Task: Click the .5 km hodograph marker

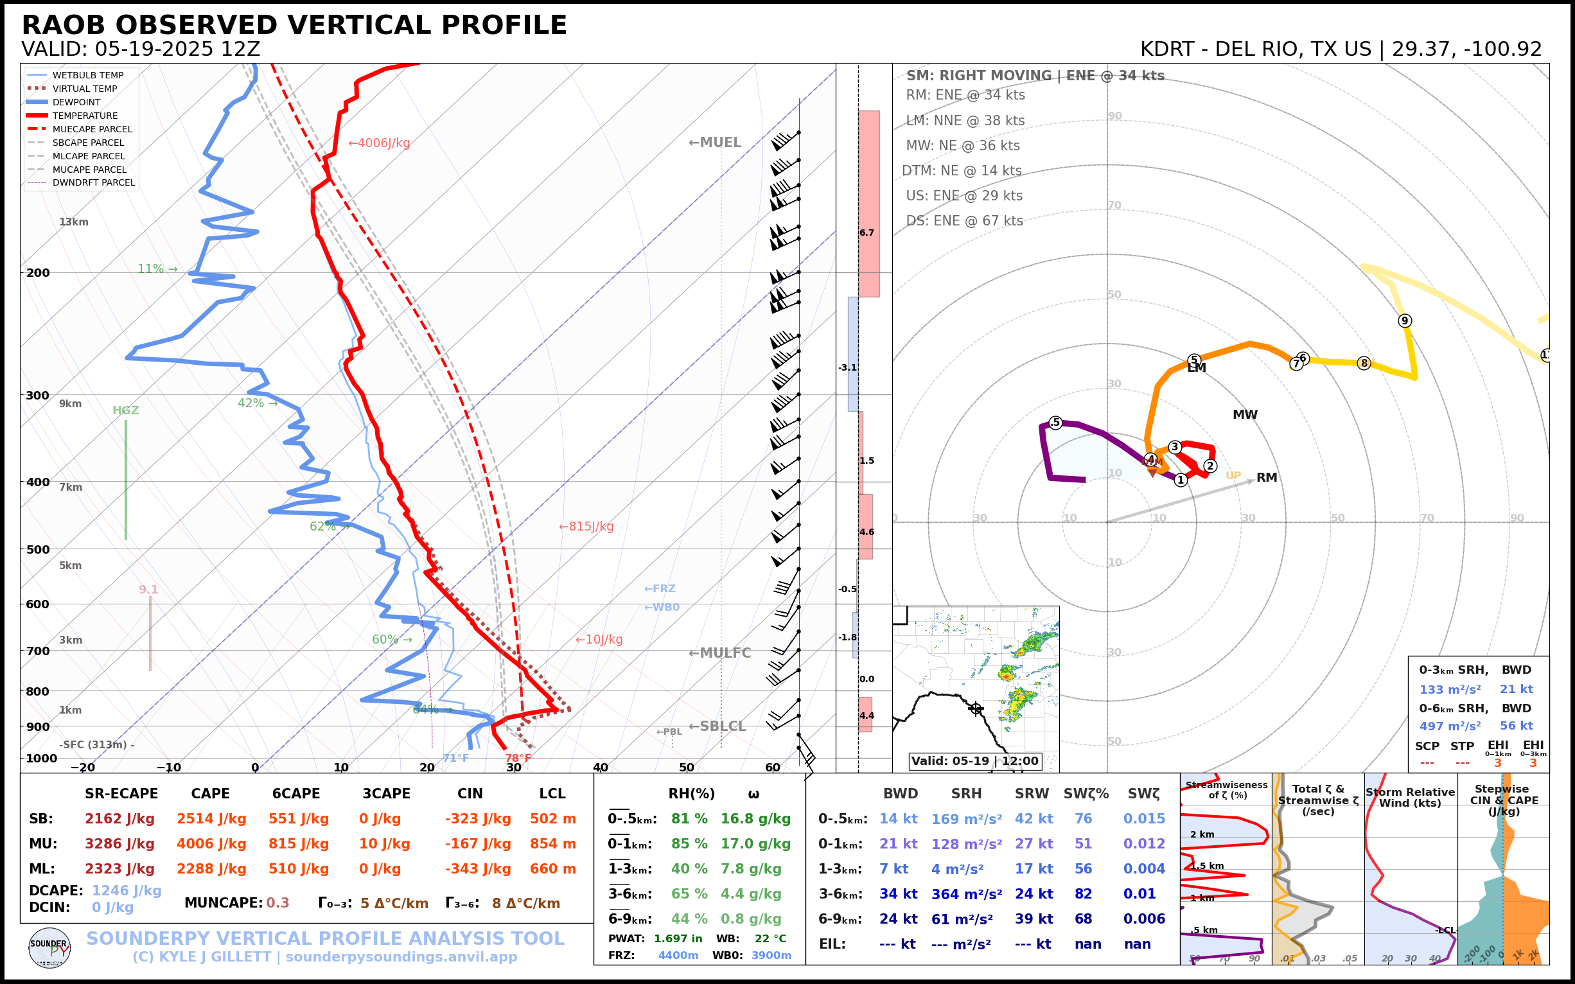Action: [x=1055, y=423]
